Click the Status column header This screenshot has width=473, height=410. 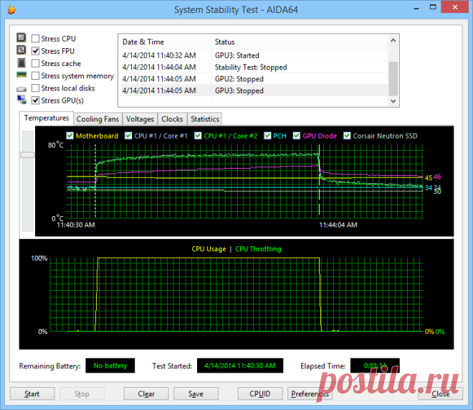tap(300, 42)
